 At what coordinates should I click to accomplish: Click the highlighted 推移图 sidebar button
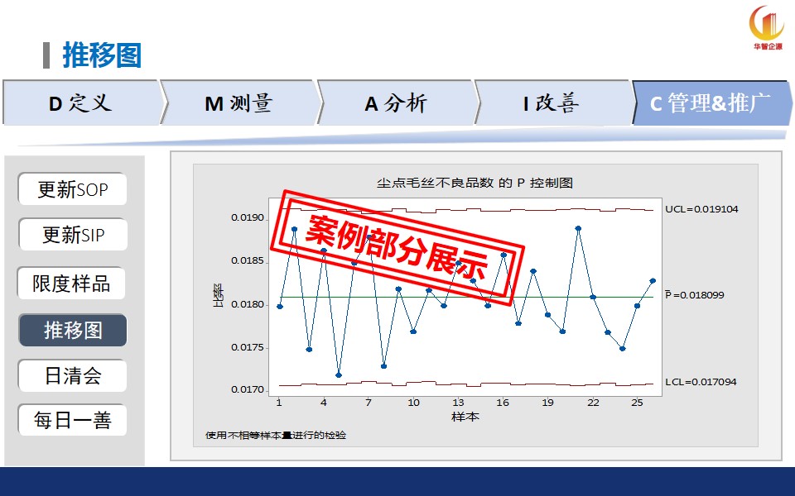73,330
